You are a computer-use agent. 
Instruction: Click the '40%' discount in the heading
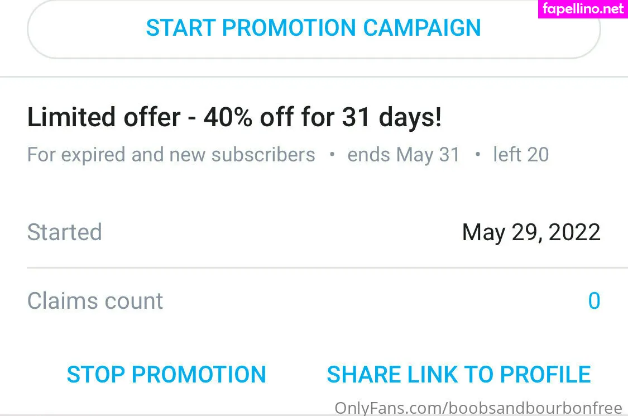tap(228, 117)
